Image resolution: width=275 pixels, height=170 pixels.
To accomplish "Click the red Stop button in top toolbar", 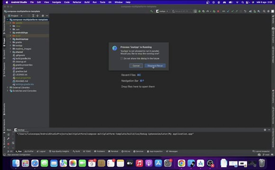I will [x=218, y=11].
